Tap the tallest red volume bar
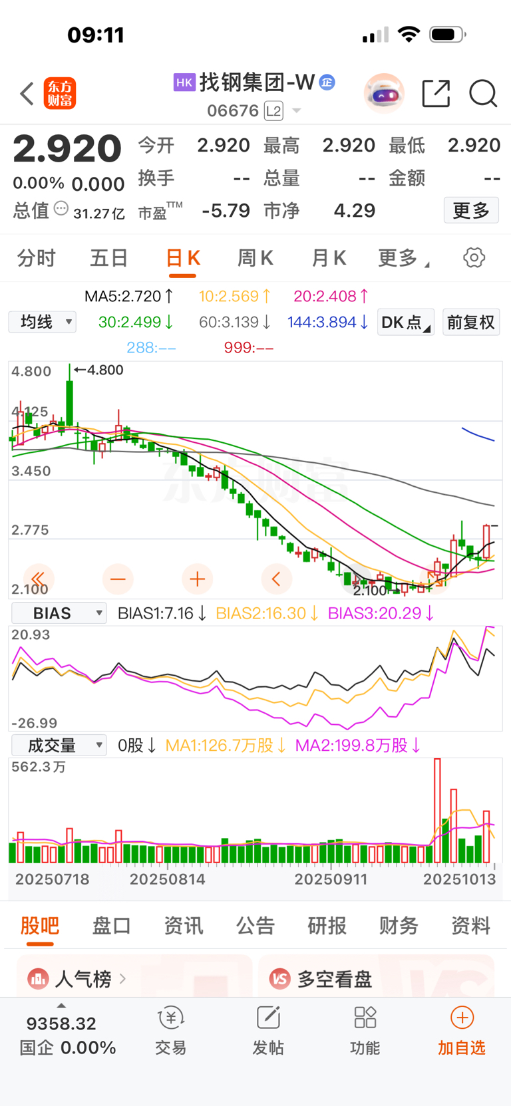Screen dimensions: 511x1106 (x=437, y=810)
